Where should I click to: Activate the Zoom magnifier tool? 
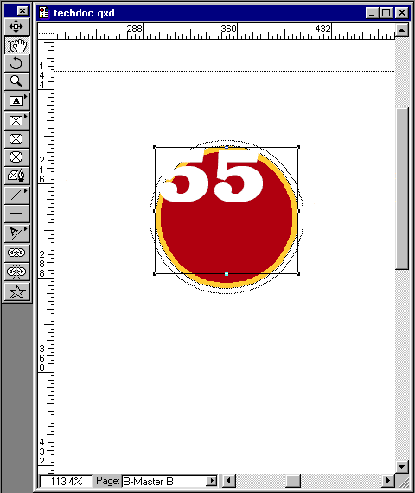coord(16,82)
